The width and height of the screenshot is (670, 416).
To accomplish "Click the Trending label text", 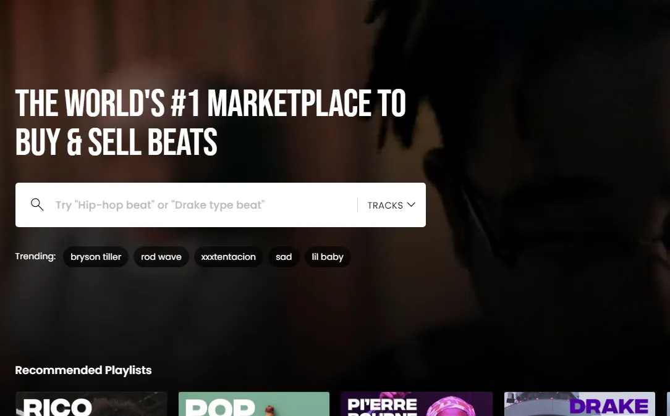I will point(35,256).
